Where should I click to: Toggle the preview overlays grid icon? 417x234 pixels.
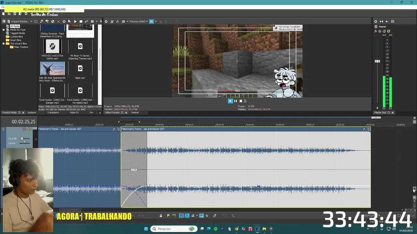point(151,21)
